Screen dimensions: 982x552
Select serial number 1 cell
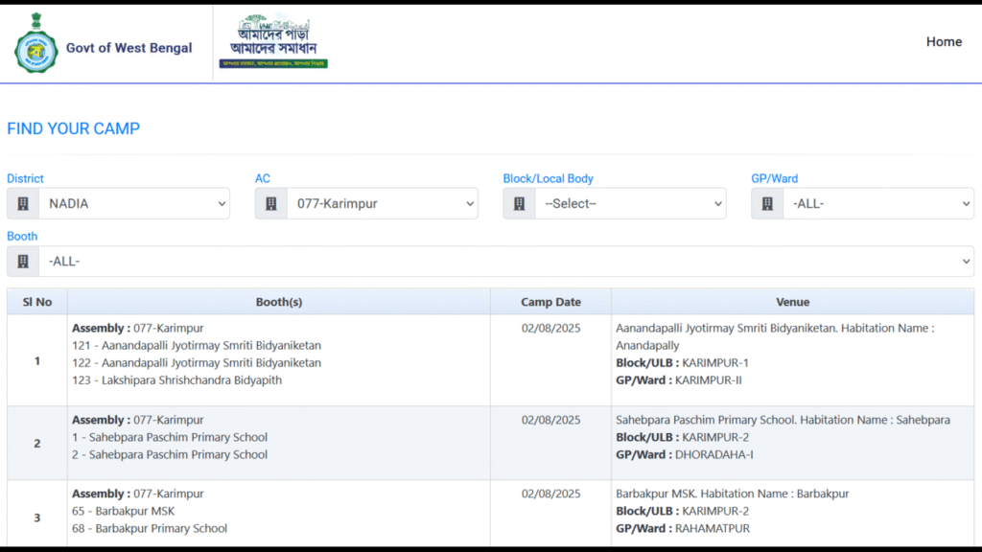coord(37,360)
